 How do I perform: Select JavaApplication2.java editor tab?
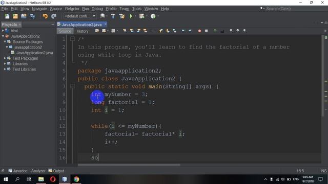pyautogui.click(x=81, y=25)
